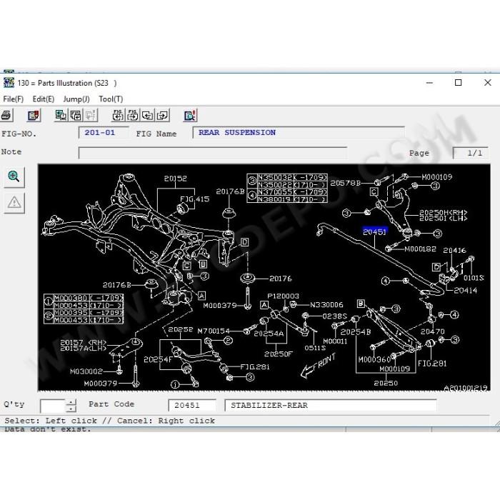Select part number 20414 in diagram

coord(465,290)
